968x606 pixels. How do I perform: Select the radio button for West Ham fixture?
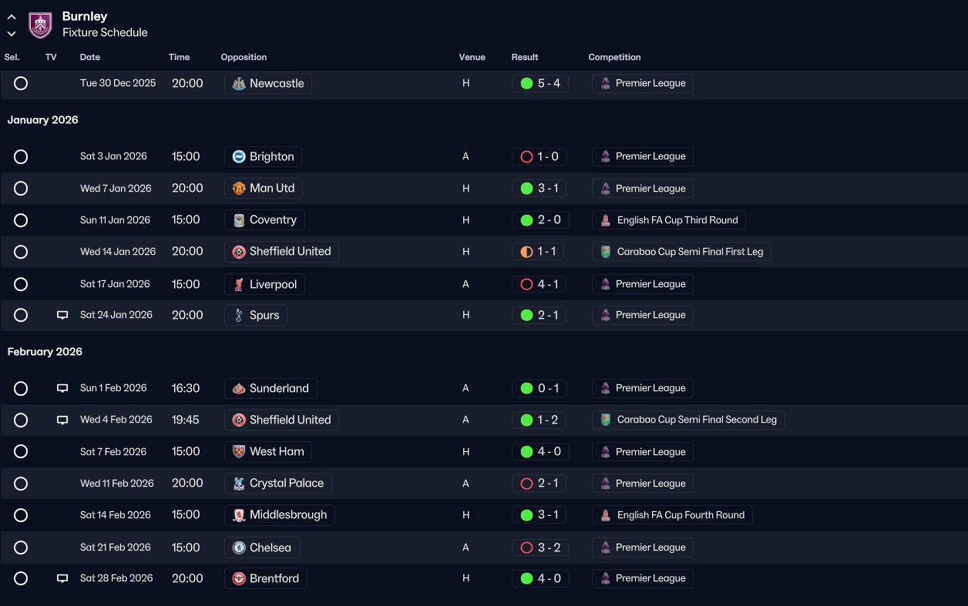pyautogui.click(x=21, y=452)
